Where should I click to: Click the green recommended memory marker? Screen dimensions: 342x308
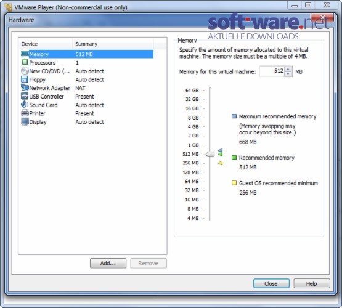pos(221,154)
